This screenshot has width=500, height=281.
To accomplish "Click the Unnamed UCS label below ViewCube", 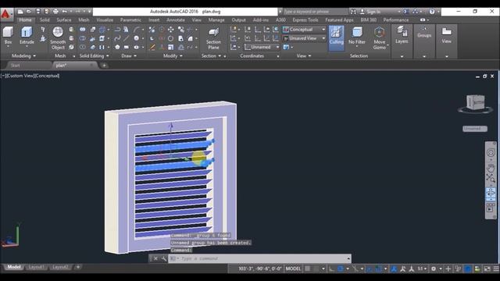I will pos(475,129).
